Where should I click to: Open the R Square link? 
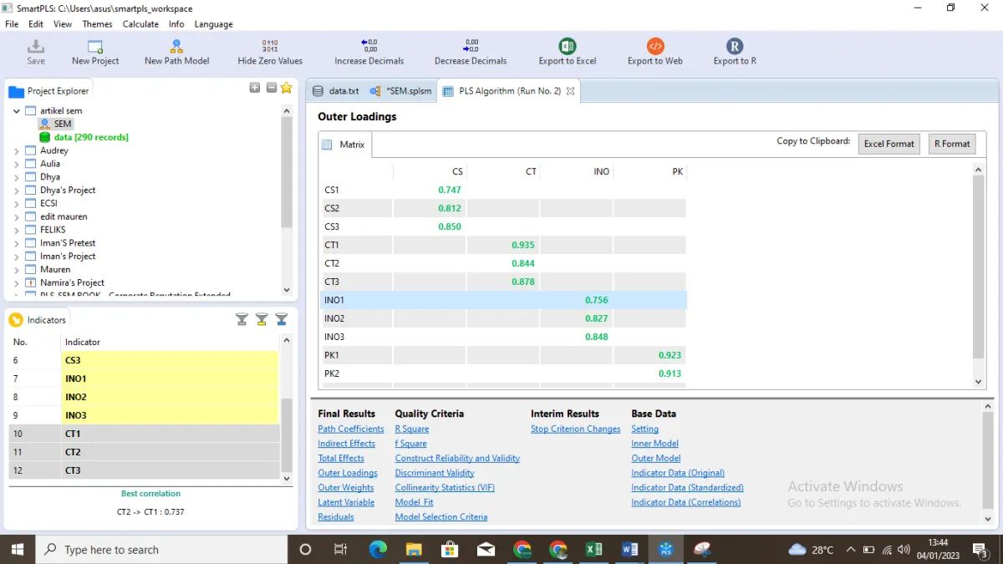tap(412, 429)
